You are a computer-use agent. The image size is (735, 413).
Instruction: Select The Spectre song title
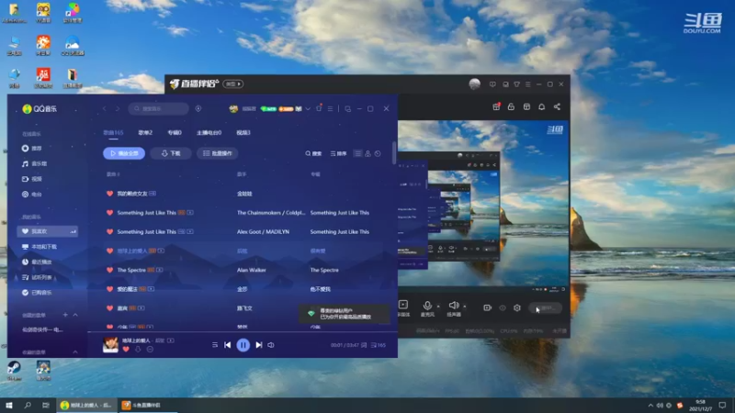point(131,270)
